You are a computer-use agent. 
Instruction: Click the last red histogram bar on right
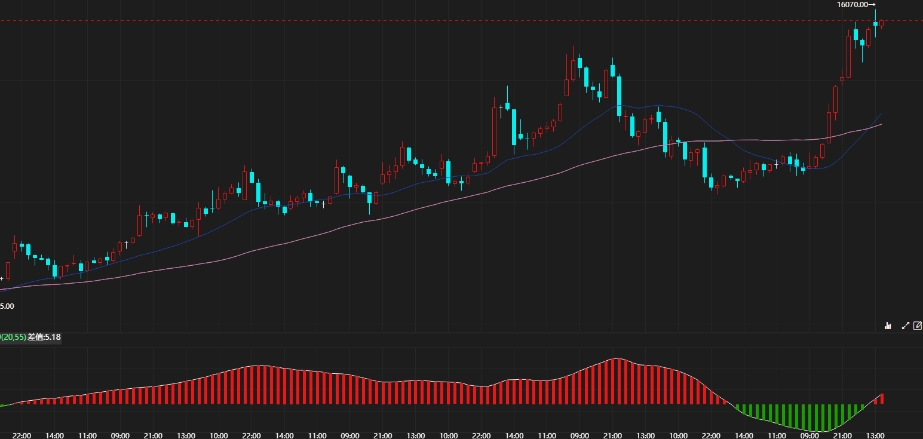coord(882,398)
